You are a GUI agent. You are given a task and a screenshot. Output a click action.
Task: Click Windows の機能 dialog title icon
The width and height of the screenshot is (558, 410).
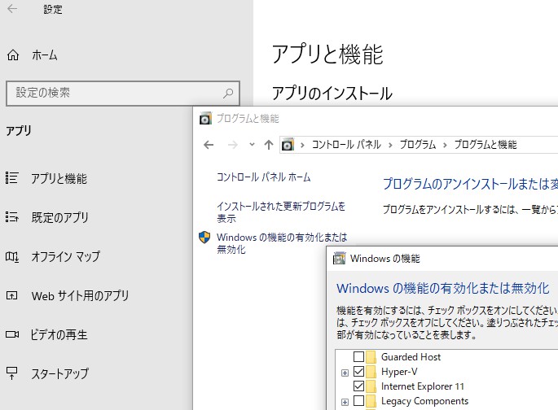click(339, 259)
